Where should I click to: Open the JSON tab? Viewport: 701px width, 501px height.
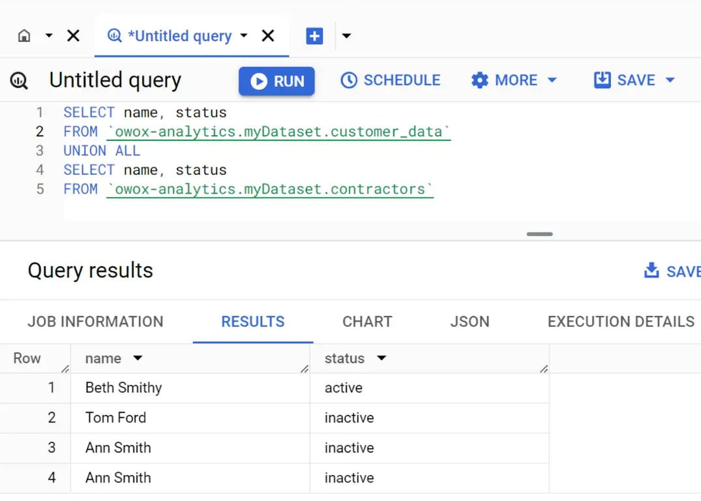tap(470, 322)
